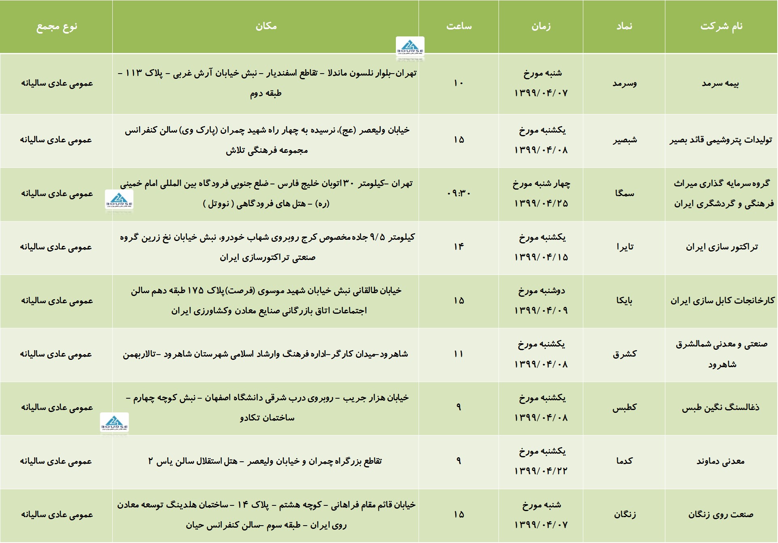The height and width of the screenshot is (543, 778).
Task: Click address with بلوار نلسون ماندلا
Action: (x=267, y=83)
